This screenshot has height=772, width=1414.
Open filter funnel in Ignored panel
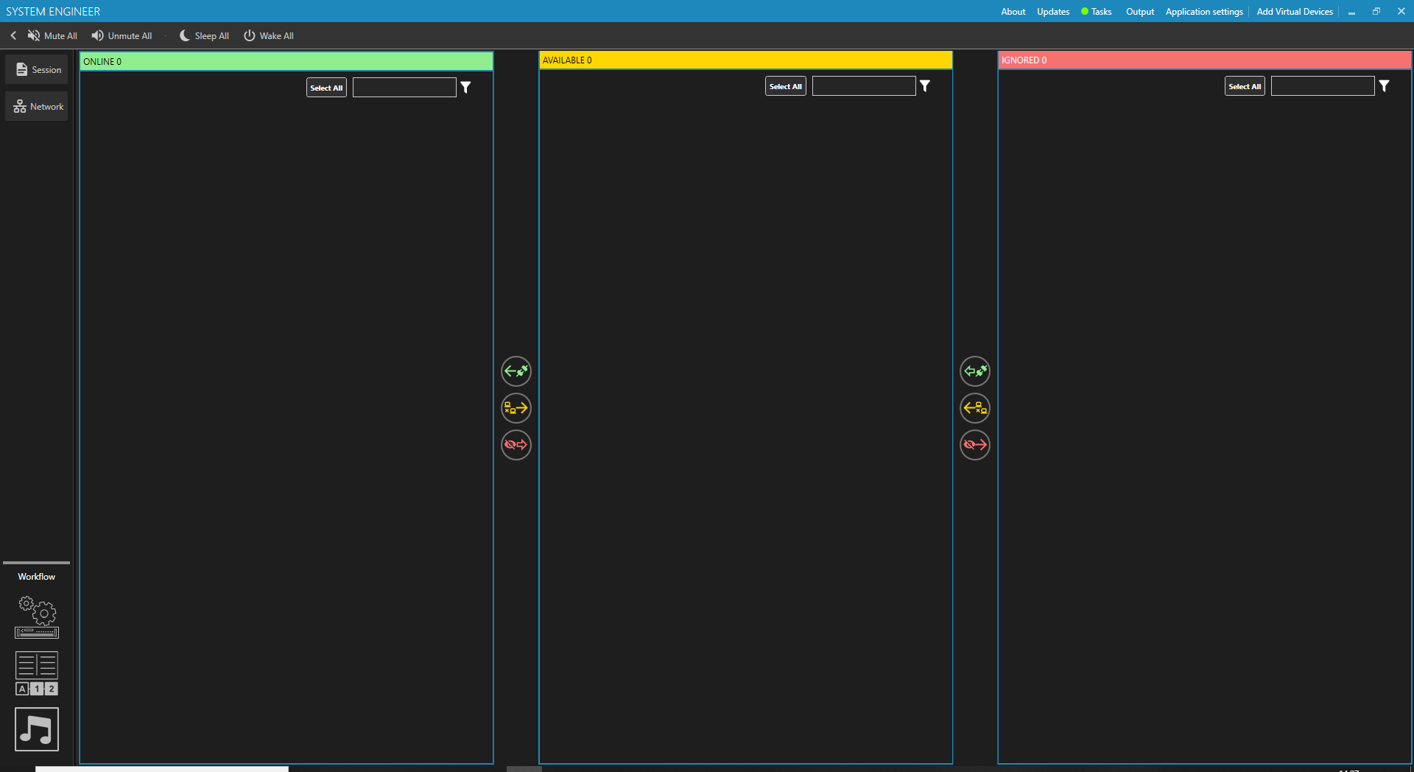[x=1385, y=86]
